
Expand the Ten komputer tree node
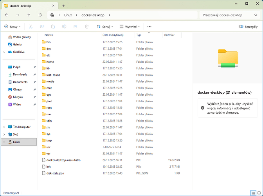point(4,127)
